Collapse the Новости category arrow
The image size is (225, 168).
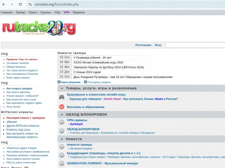(62, 139)
